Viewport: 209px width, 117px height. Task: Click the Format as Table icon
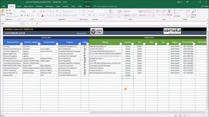point(120,12)
